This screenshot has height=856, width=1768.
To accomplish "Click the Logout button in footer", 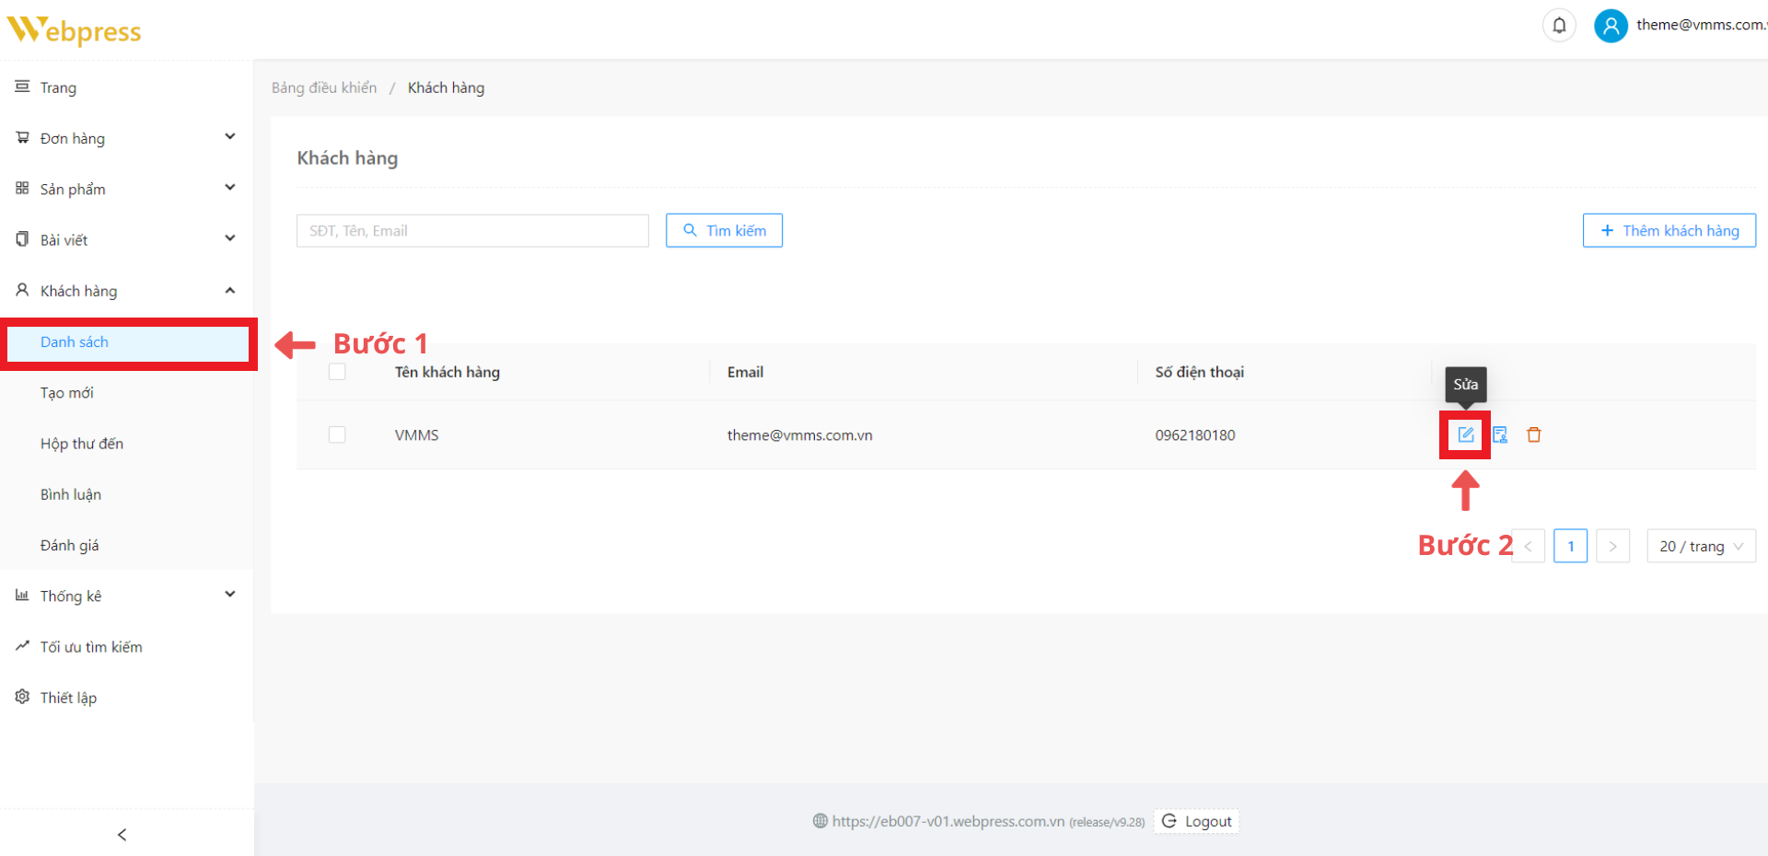I will point(1196,821).
